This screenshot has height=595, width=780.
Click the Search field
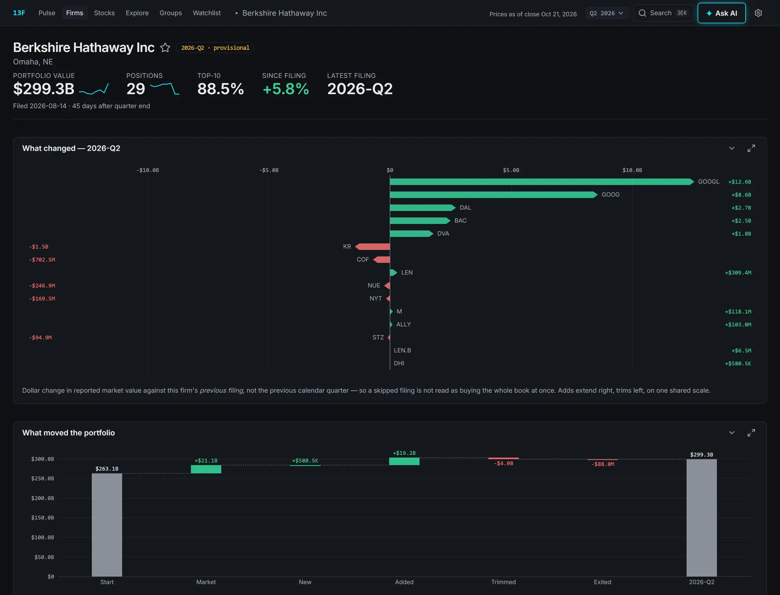(x=663, y=13)
